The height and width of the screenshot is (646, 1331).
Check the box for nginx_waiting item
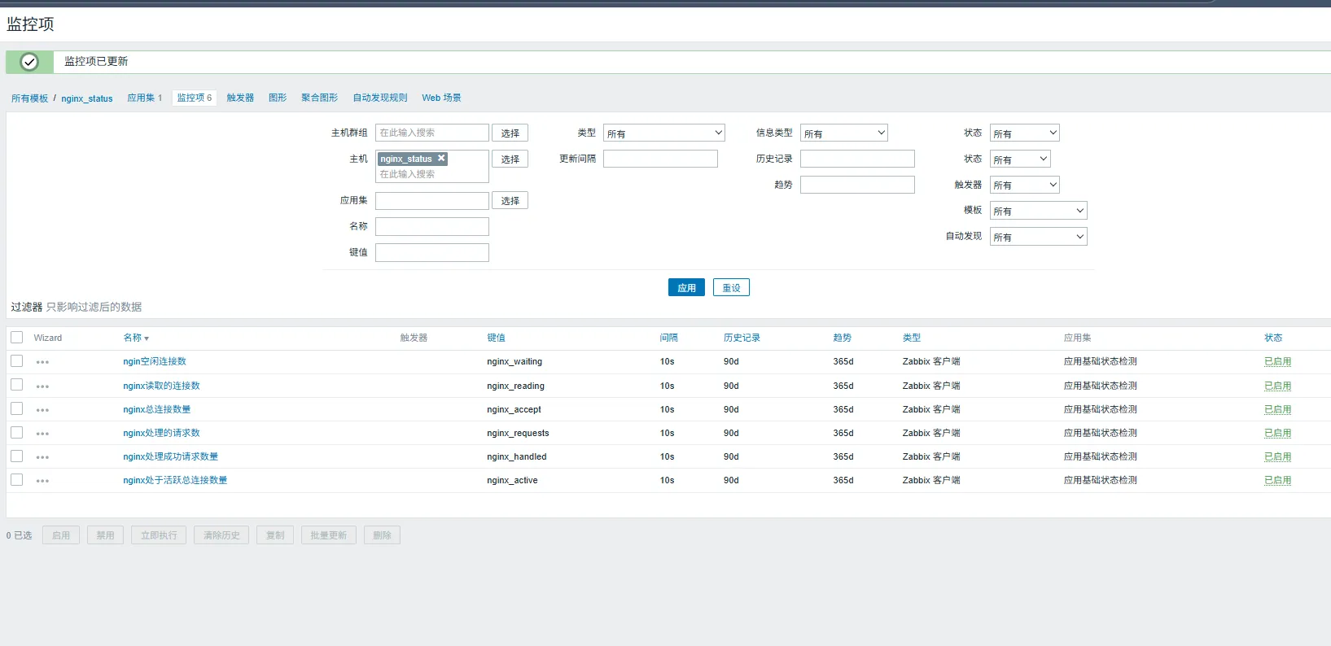click(17, 361)
